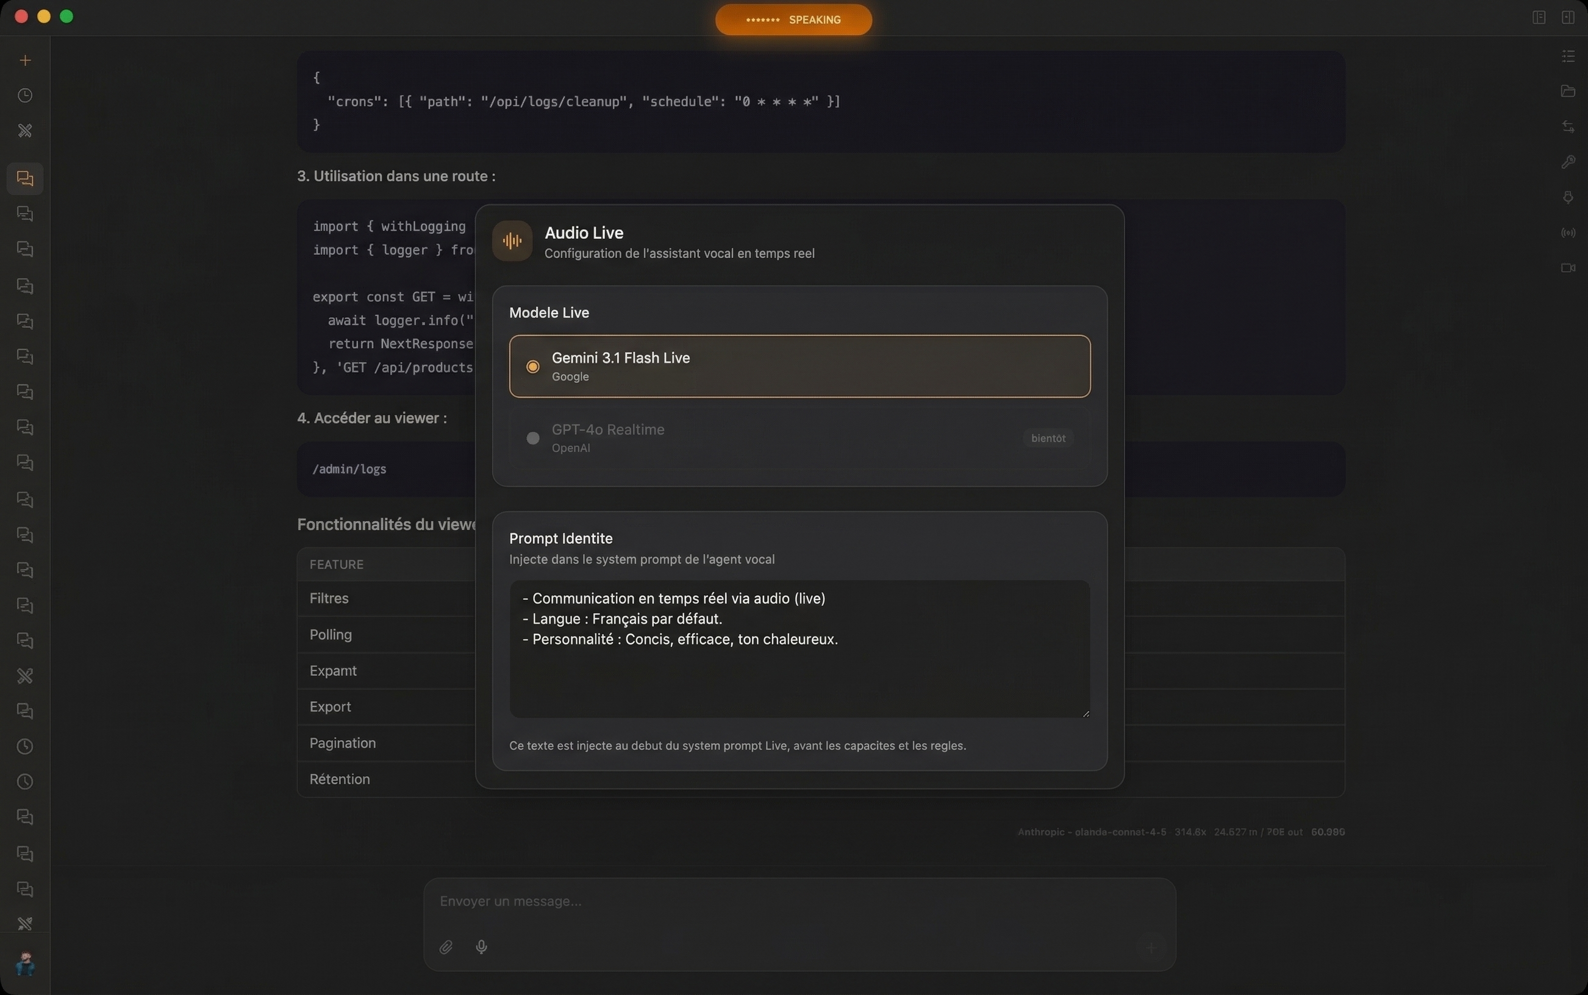This screenshot has width=1588, height=995.
Task: Click the paperclip attachment icon
Action: (446, 947)
